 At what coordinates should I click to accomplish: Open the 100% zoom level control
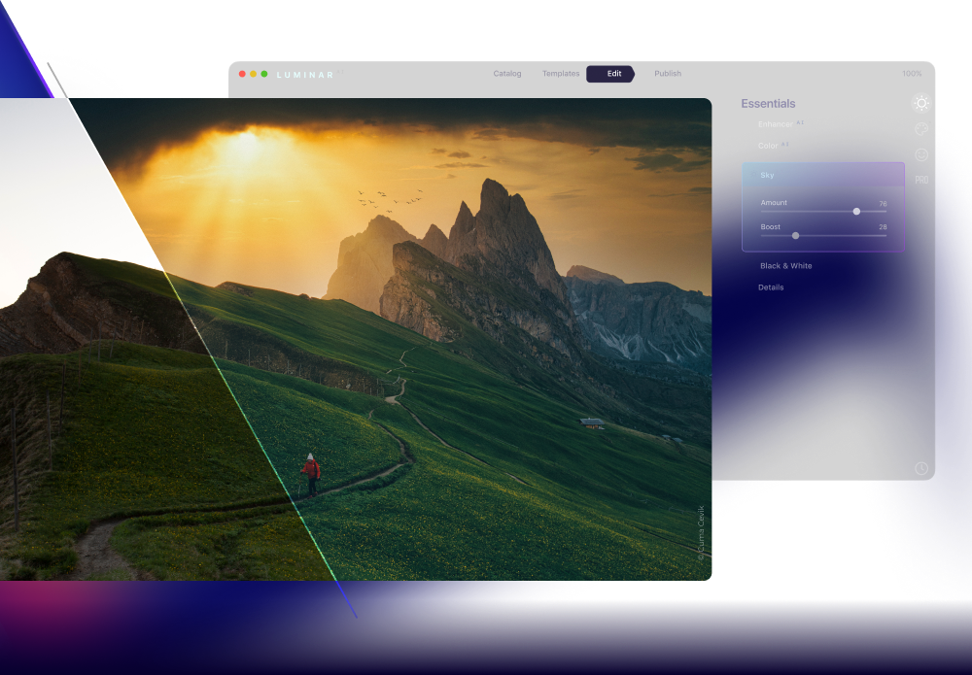[912, 73]
